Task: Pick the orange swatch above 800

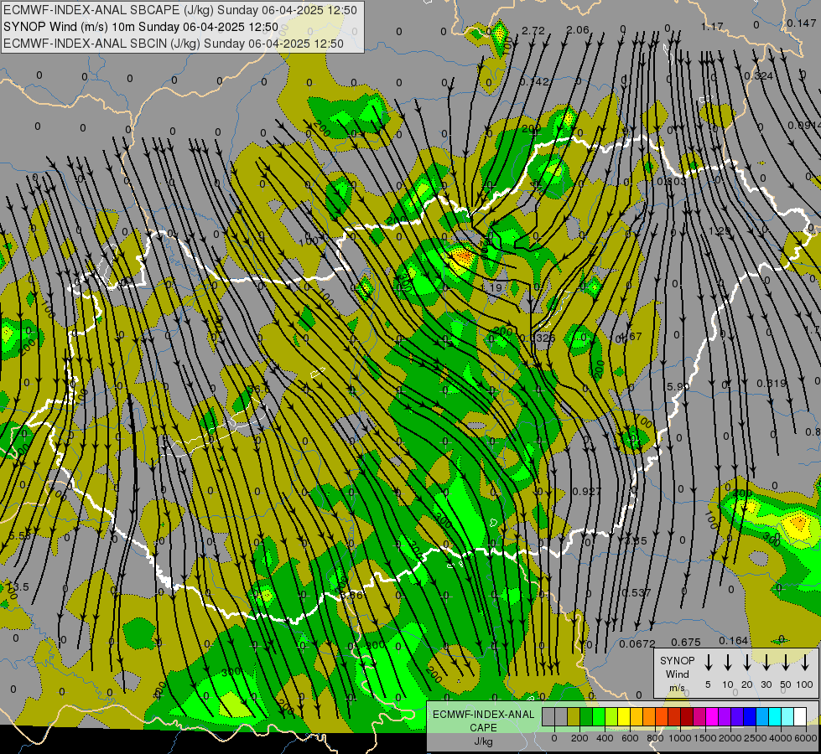Action: 650,716
